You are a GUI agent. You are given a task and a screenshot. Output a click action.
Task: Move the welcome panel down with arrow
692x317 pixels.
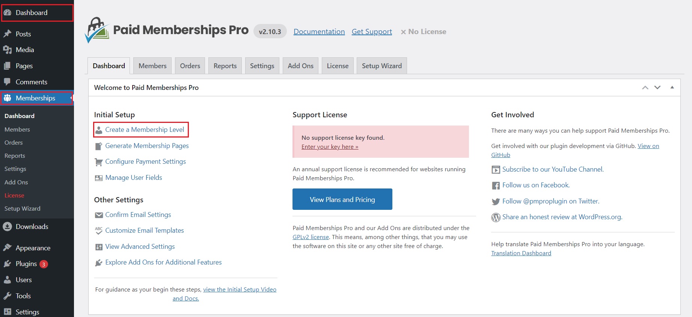point(657,87)
